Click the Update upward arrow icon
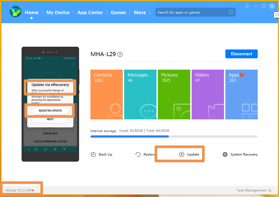This screenshot has height=197, width=279. pyautogui.click(x=181, y=154)
